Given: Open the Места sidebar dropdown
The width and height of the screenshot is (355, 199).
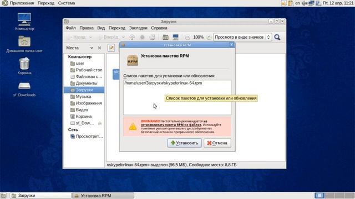Looking at the screenshot, I should (80, 48).
